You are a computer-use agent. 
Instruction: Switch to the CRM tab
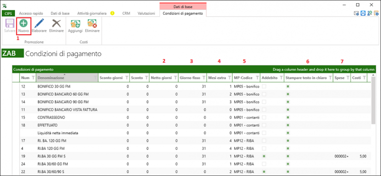point(126,13)
